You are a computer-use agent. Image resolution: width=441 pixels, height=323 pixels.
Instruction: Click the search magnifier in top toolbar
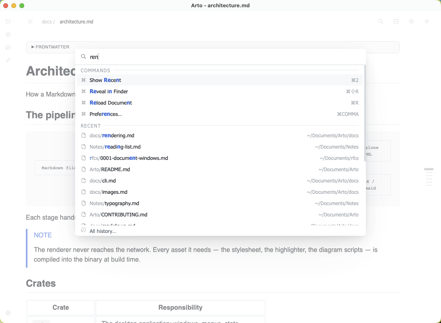[x=381, y=21]
